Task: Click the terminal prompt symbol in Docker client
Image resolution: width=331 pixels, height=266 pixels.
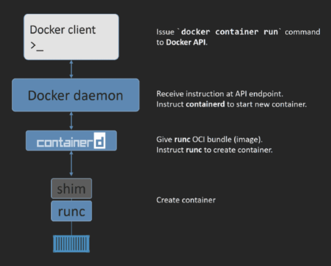Action: tap(37, 46)
